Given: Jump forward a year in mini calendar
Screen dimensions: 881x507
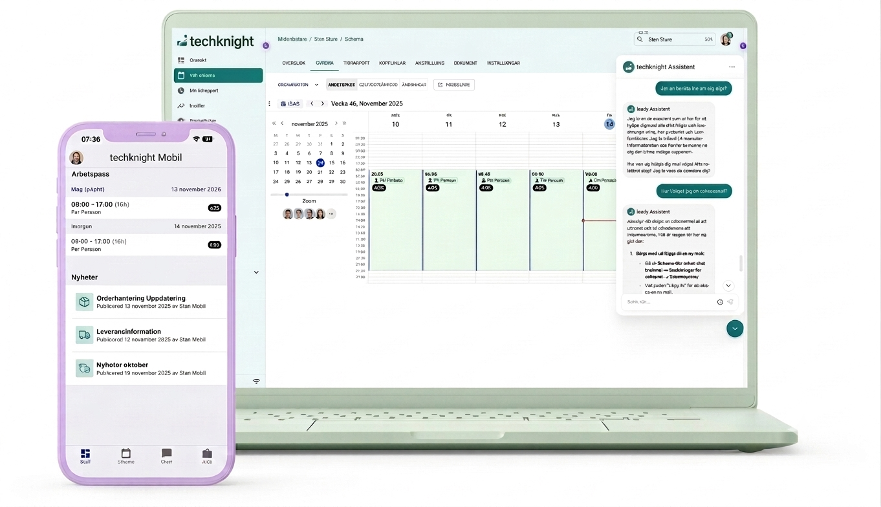Looking at the screenshot, I should [344, 124].
